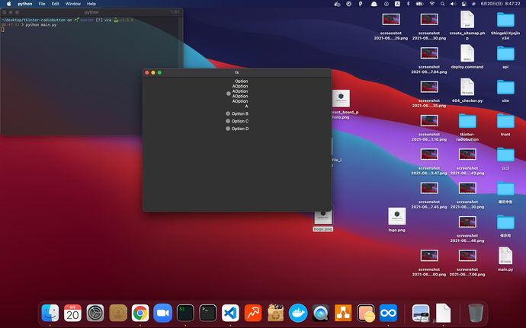The height and width of the screenshot is (328, 526).
Task: Open Contacts from the Dock
Action: click(117, 313)
